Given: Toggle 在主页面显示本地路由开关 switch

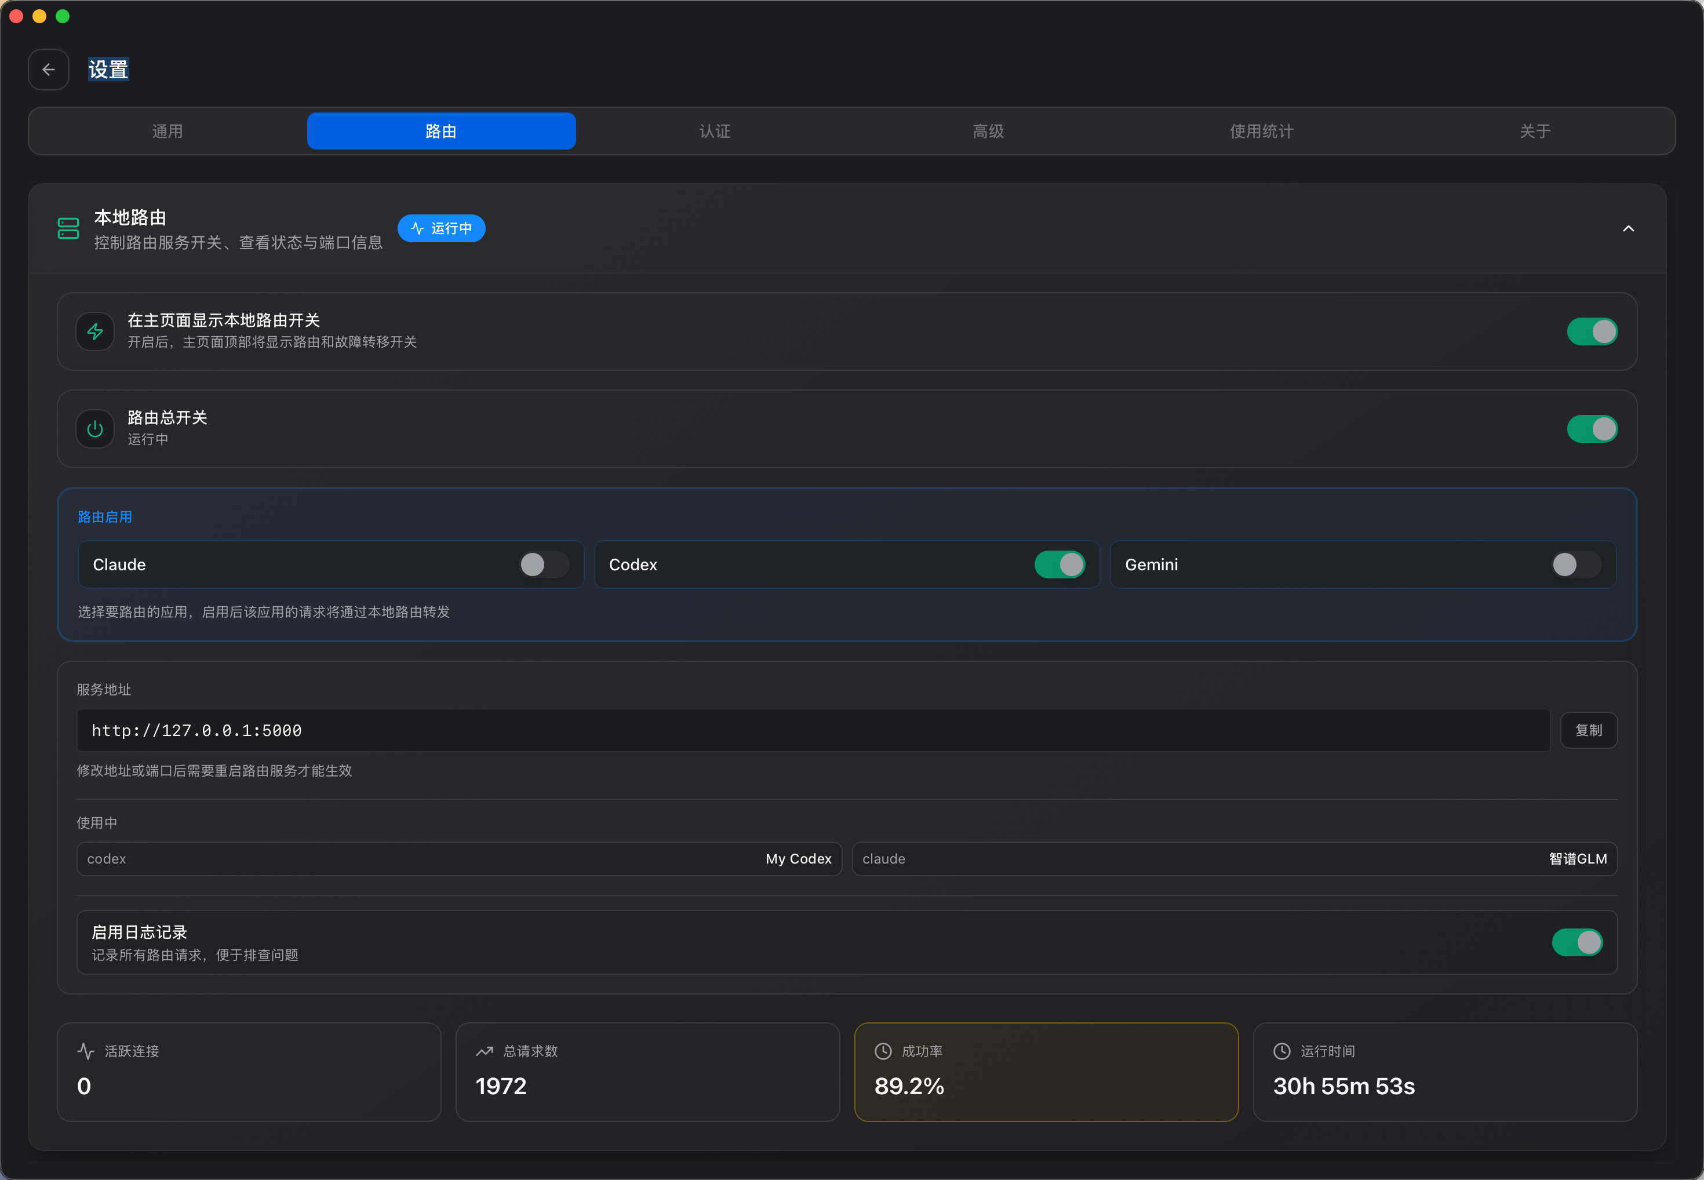Looking at the screenshot, I should click(x=1592, y=332).
